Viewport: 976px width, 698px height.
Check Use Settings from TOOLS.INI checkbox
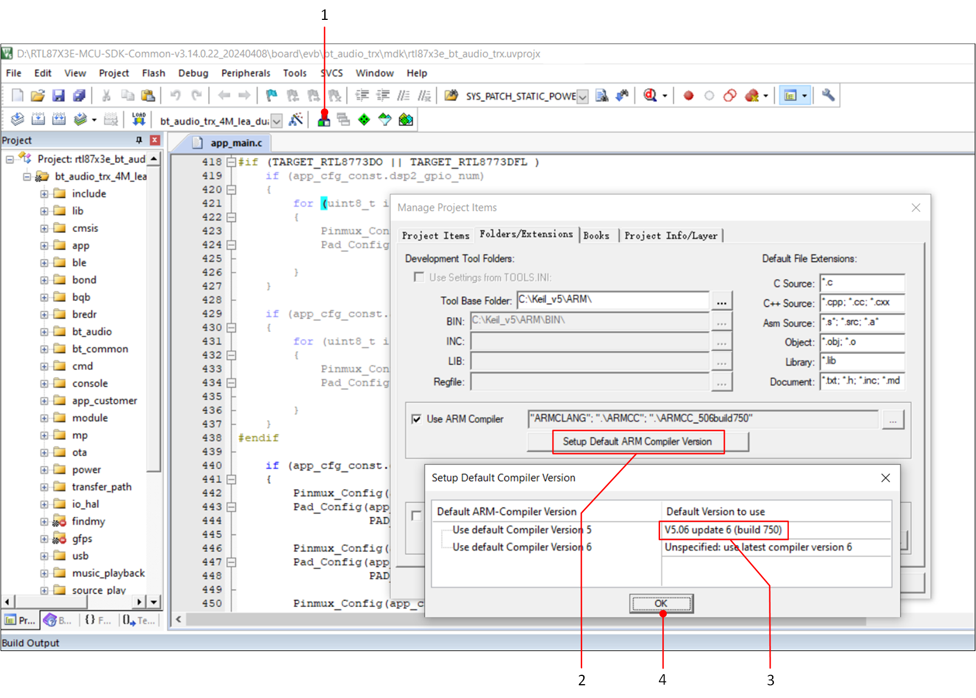(x=419, y=277)
